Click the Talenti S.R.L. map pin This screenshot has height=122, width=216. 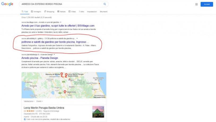(x=65, y=92)
